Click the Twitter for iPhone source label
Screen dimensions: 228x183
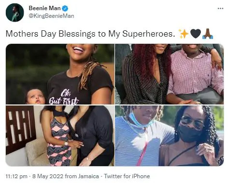pyautogui.click(x=127, y=176)
